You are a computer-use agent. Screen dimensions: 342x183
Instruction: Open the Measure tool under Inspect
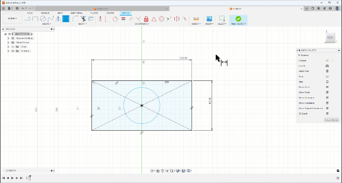point(196,19)
